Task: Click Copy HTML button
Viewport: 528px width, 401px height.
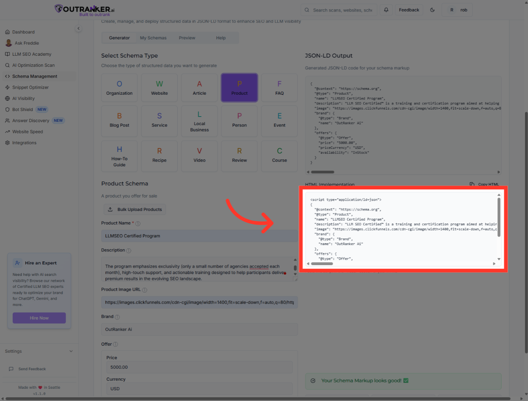Action: coord(484,184)
